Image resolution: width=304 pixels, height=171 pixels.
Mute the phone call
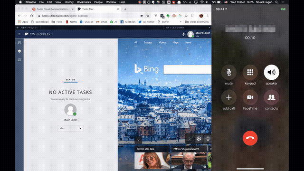pyautogui.click(x=229, y=72)
